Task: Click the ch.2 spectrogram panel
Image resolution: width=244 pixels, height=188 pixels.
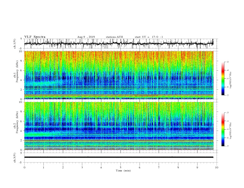Action: (x=119, y=126)
